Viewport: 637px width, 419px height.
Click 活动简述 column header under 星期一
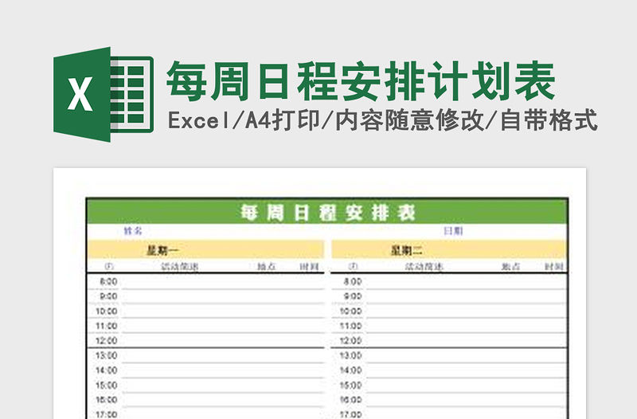180,267
